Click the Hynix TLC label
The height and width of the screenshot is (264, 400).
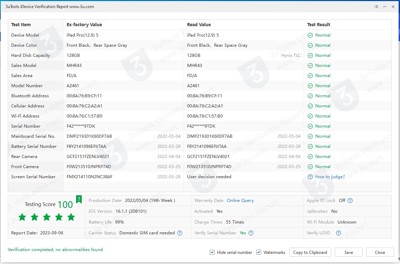tap(291, 55)
